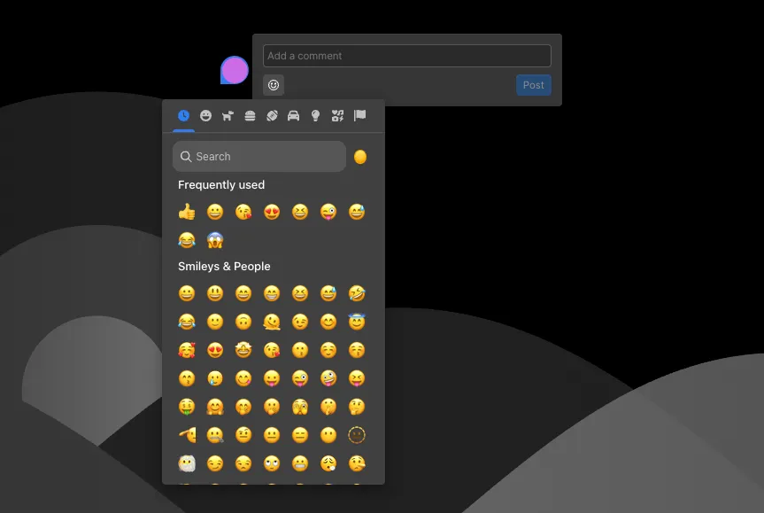Image resolution: width=764 pixels, height=513 pixels.
Task: Insert the expressionless face emoji
Action: pos(300,434)
